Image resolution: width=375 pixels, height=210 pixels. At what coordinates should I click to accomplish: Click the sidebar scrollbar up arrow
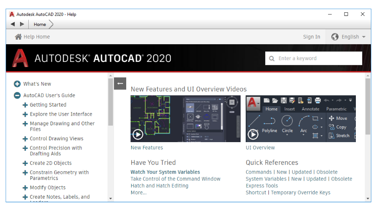pos(110,76)
